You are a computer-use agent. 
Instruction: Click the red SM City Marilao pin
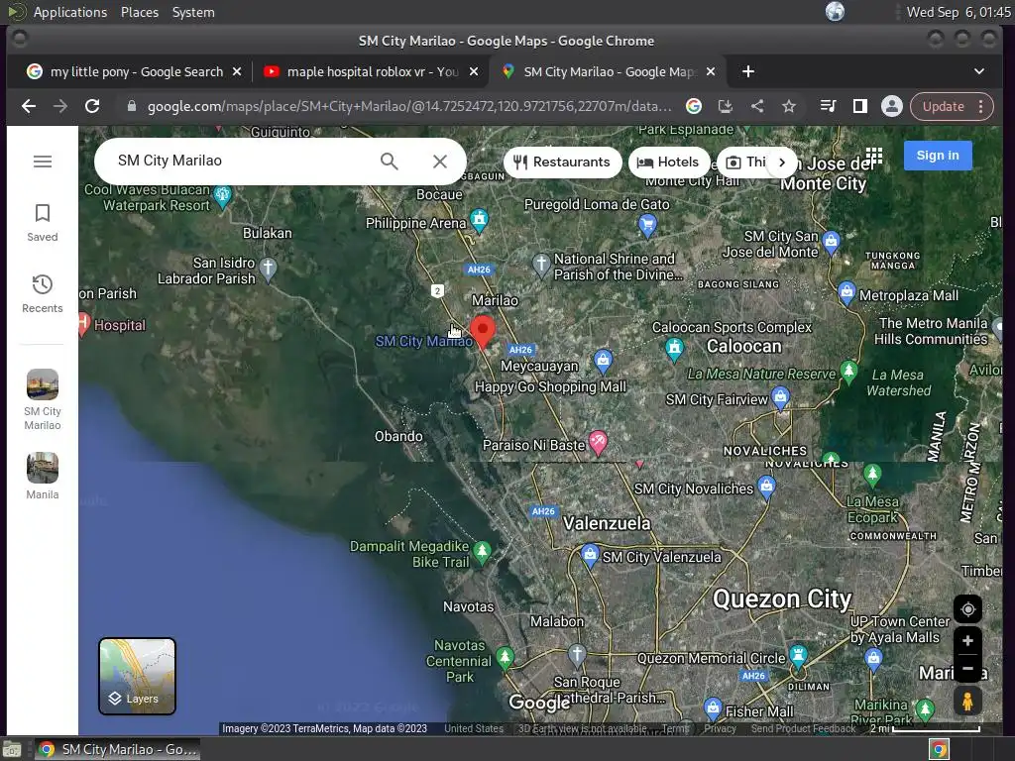coord(483,331)
